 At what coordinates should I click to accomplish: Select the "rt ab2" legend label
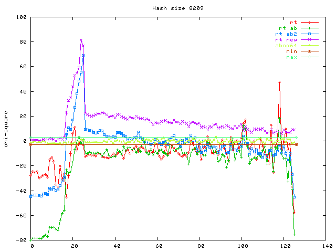[286, 34]
